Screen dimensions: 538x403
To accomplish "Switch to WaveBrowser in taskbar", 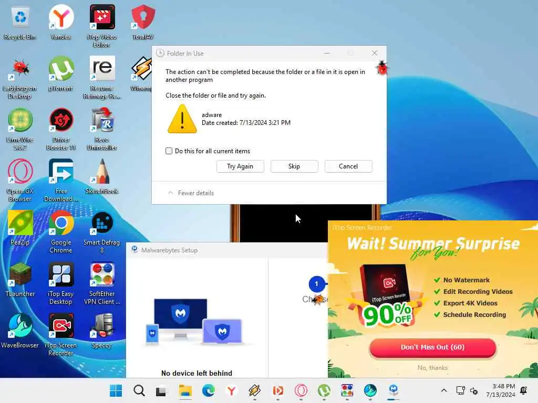I will pyautogui.click(x=370, y=390).
